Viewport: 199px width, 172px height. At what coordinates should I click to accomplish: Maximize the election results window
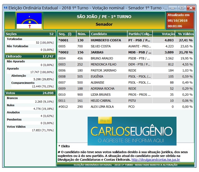(182, 8)
